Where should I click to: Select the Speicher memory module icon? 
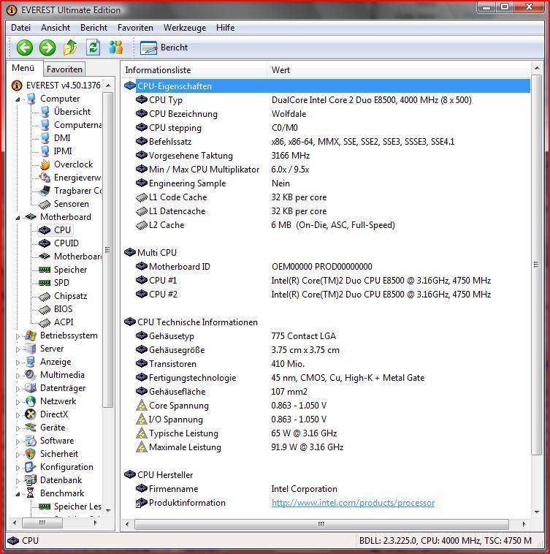click(45, 270)
